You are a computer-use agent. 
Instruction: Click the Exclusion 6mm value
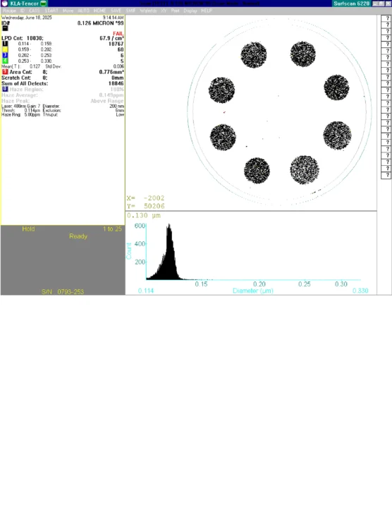pyautogui.click(x=120, y=111)
